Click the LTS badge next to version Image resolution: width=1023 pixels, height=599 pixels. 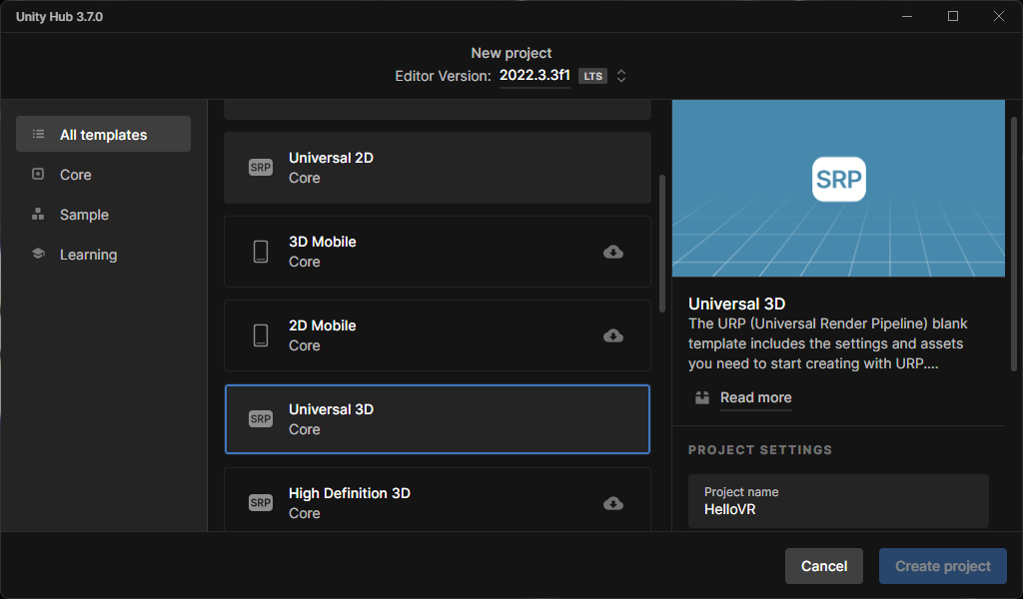point(592,75)
